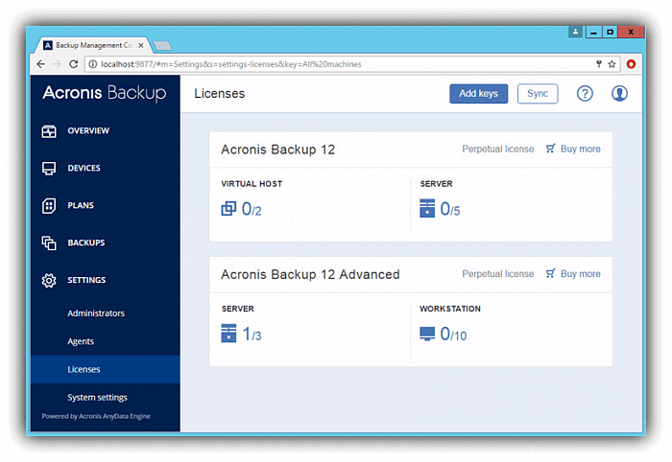This screenshot has width=672, height=462.
Task: Click the Plans sidebar icon
Action: coord(49,206)
